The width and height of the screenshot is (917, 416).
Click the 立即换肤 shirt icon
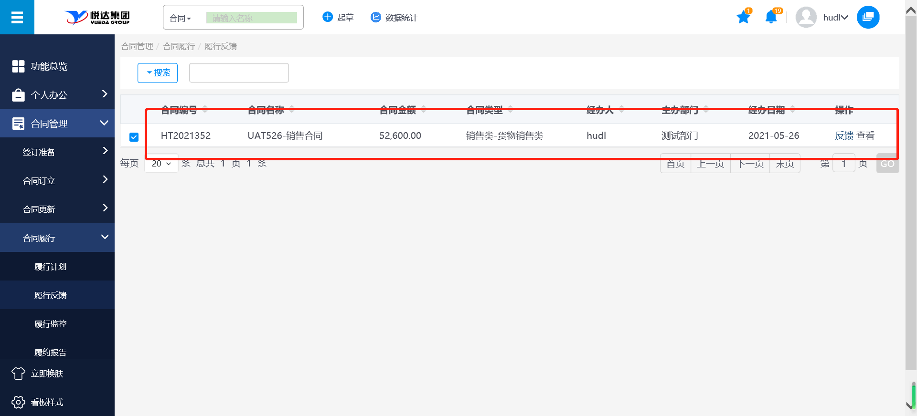coord(18,374)
